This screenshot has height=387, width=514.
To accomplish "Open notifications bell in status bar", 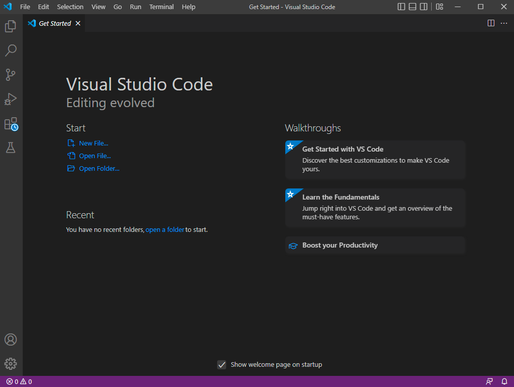I will pos(504,381).
